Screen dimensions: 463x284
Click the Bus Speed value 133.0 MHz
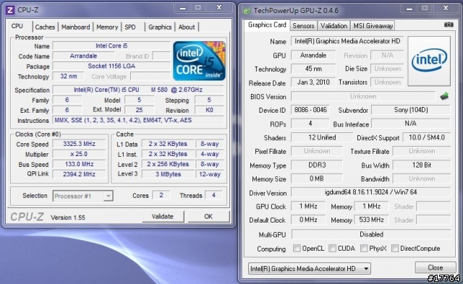79,164
